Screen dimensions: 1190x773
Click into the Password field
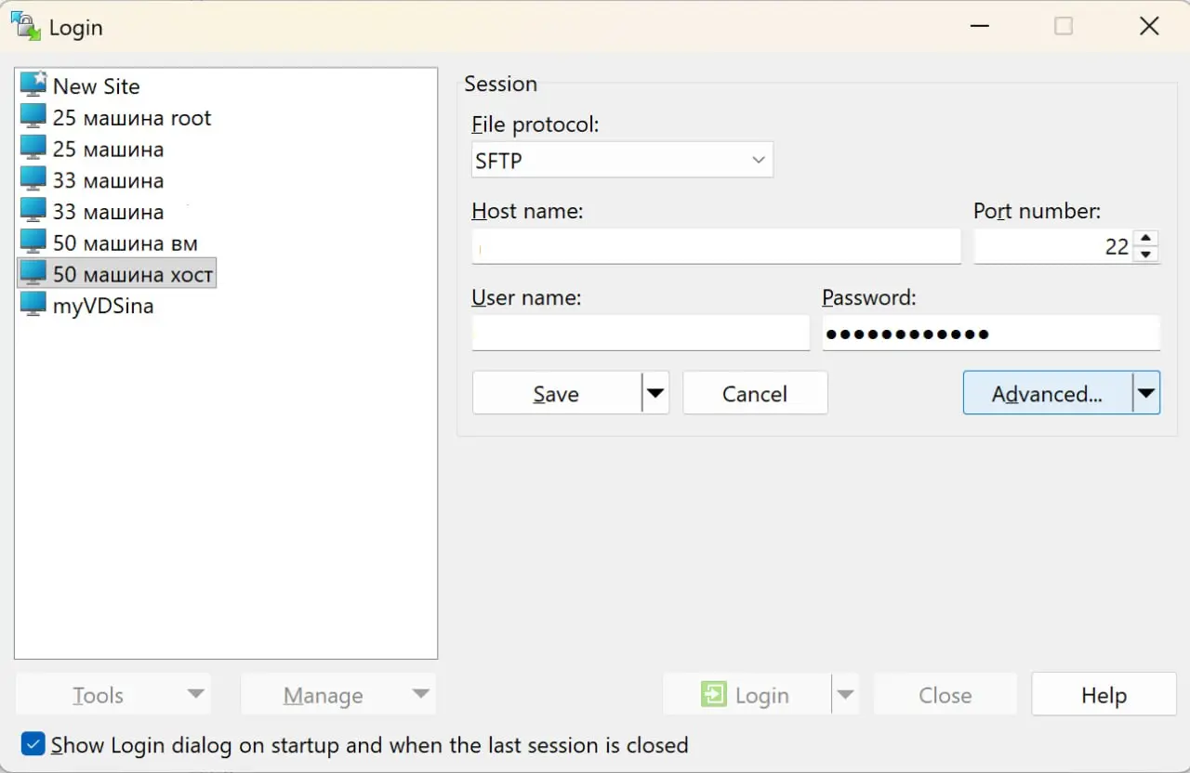click(x=990, y=334)
